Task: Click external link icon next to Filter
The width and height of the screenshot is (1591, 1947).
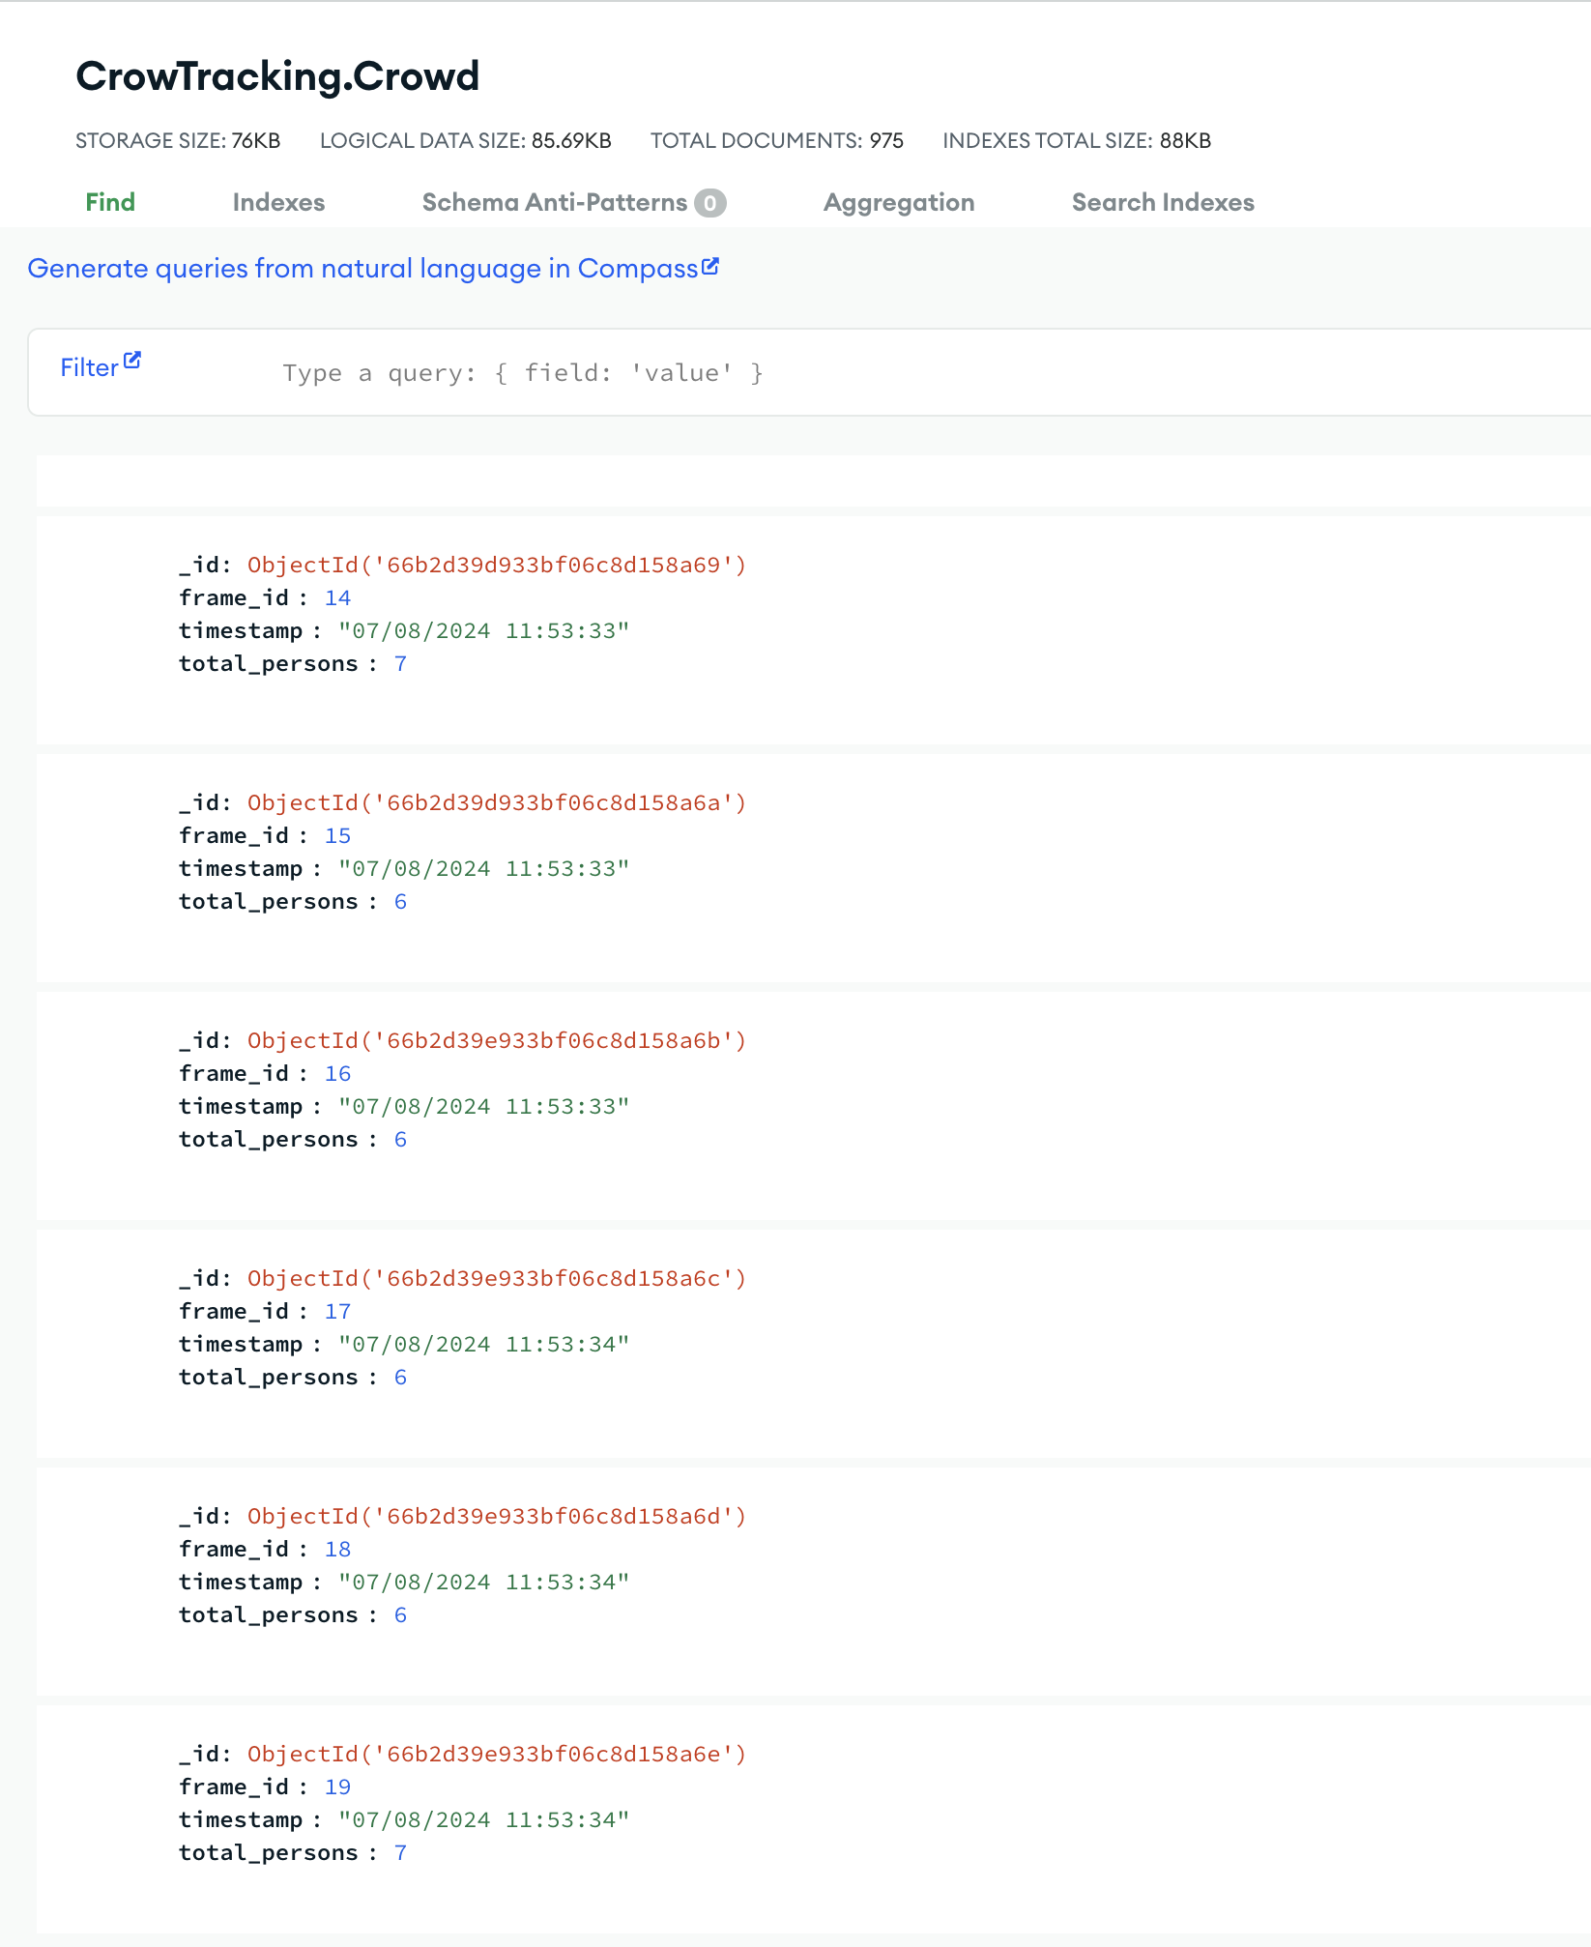Action: 132,361
